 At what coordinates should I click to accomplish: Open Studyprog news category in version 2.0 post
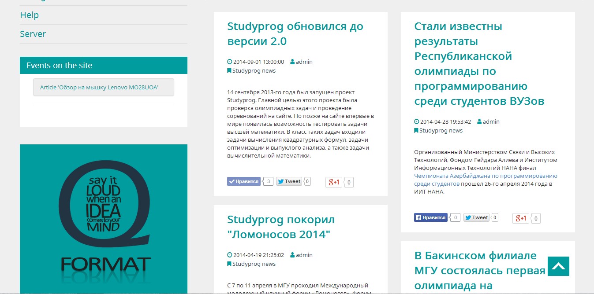tap(254, 71)
